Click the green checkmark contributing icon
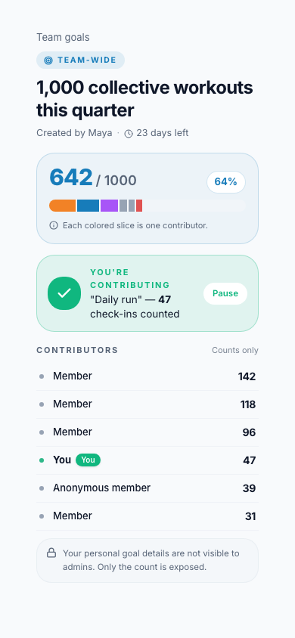 64,293
